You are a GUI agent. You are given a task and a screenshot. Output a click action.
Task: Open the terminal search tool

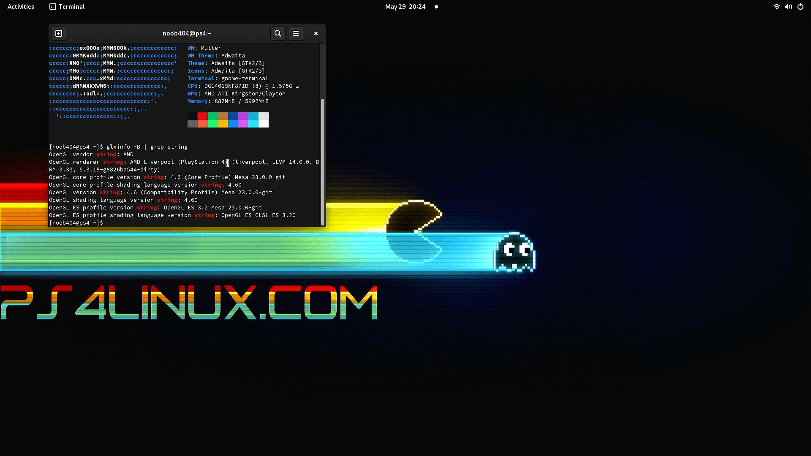(278, 33)
